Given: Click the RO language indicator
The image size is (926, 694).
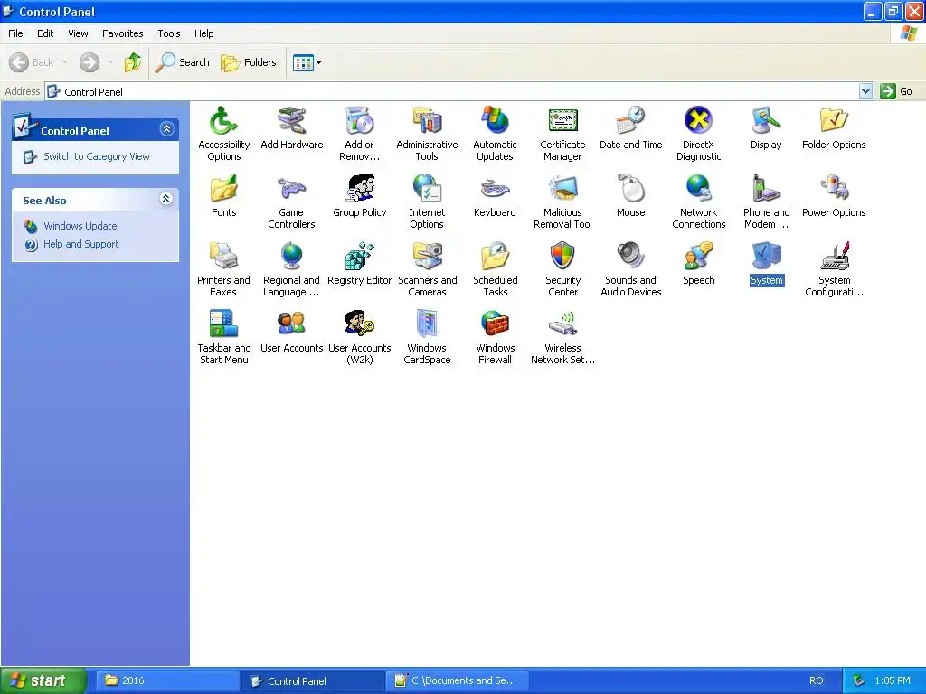Looking at the screenshot, I should [x=817, y=680].
